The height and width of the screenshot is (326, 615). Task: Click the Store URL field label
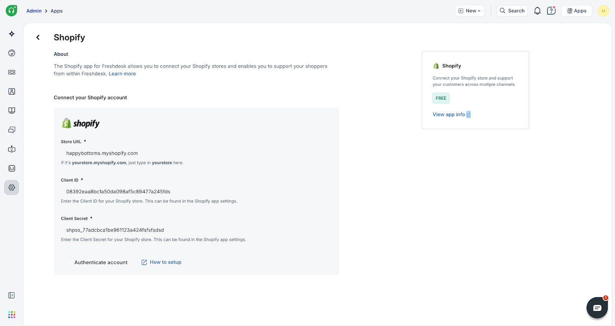tap(71, 142)
